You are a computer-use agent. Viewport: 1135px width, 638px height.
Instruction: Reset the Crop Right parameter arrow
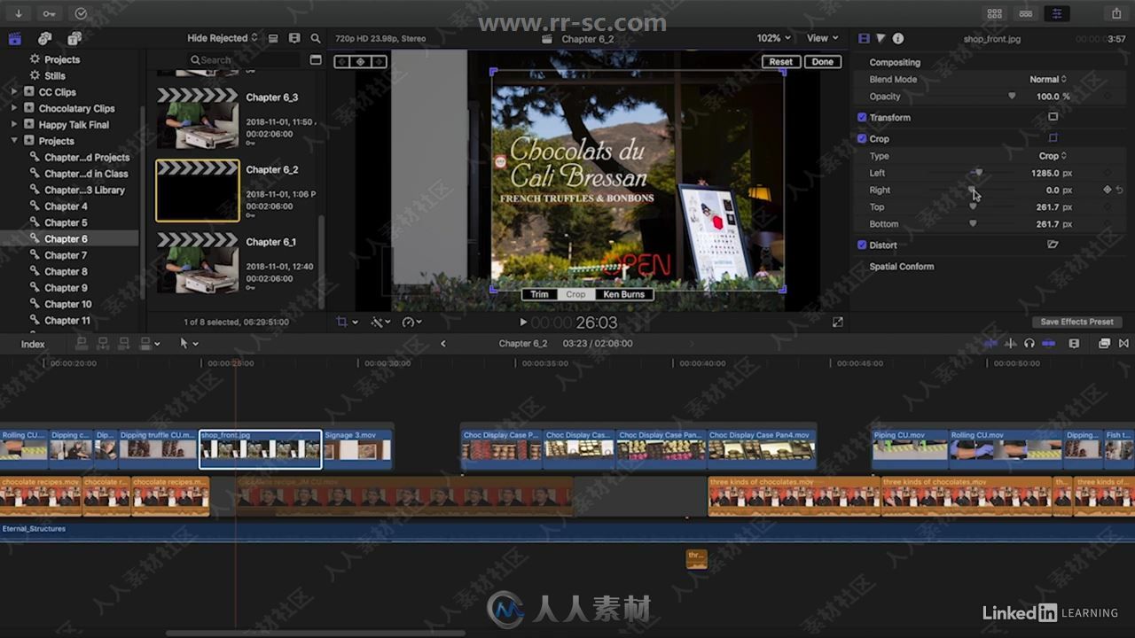(1120, 190)
